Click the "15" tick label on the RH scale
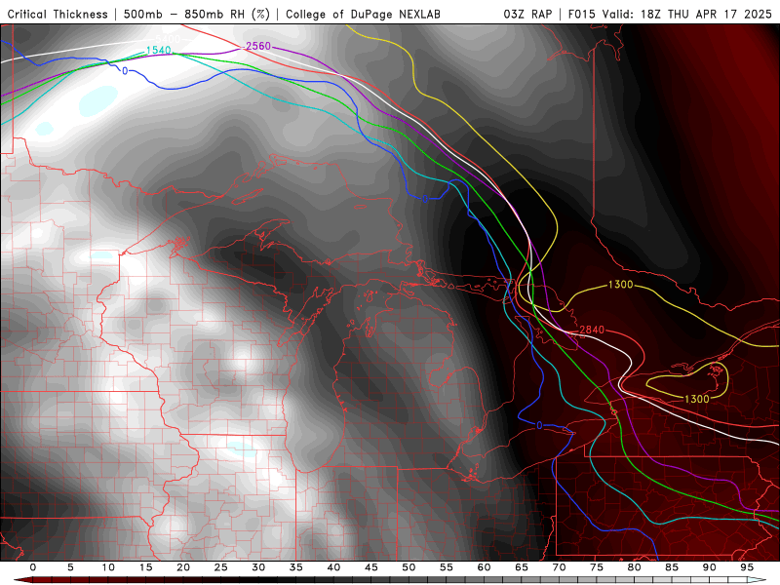Screen dimensions: 780x585 (145, 567)
